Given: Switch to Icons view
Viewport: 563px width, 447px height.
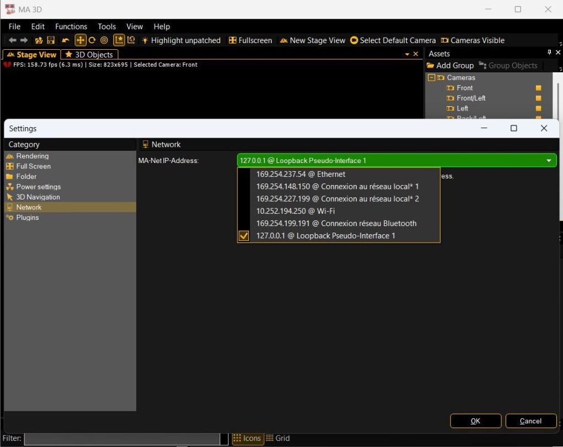Looking at the screenshot, I should (x=248, y=438).
